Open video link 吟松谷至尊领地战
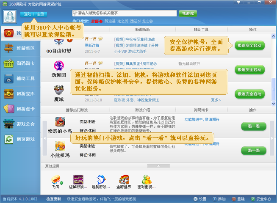This screenshot has width=277, height=203. click(134, 39)
